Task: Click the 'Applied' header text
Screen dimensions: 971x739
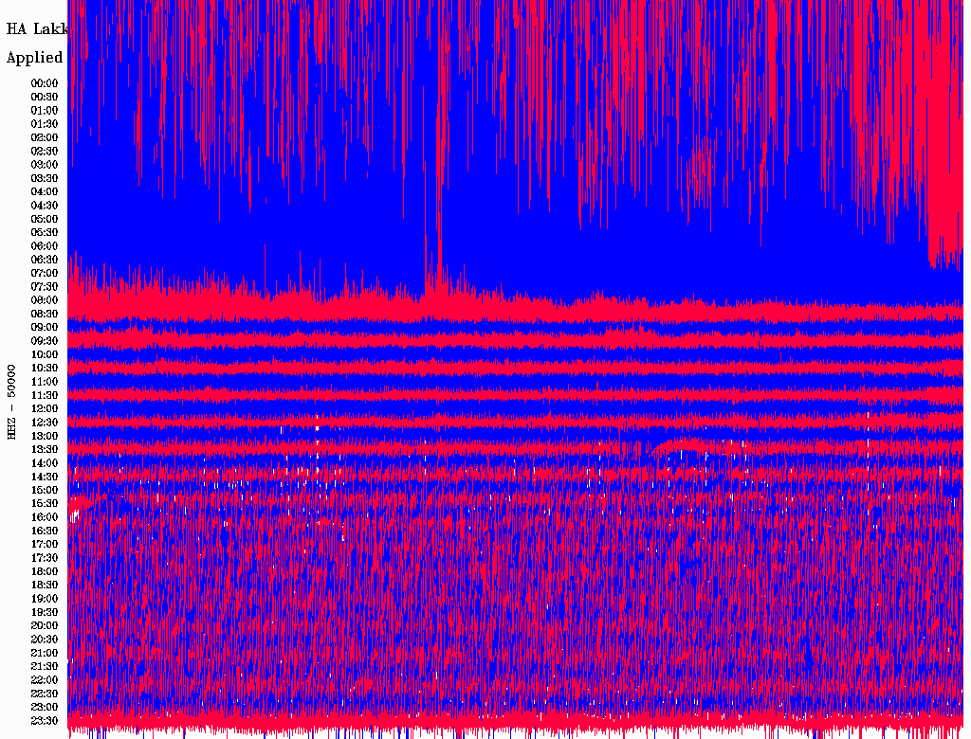Action: coord(34,58)
